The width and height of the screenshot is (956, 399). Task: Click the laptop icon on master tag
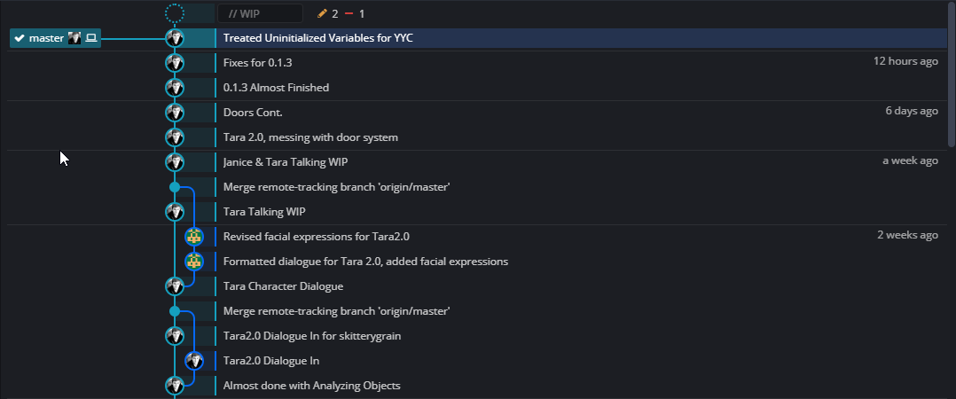pyautogui.click(x=91, y=38)
